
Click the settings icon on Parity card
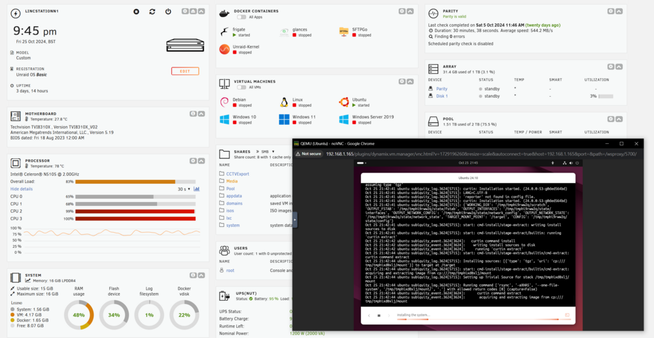coord(611,11)
